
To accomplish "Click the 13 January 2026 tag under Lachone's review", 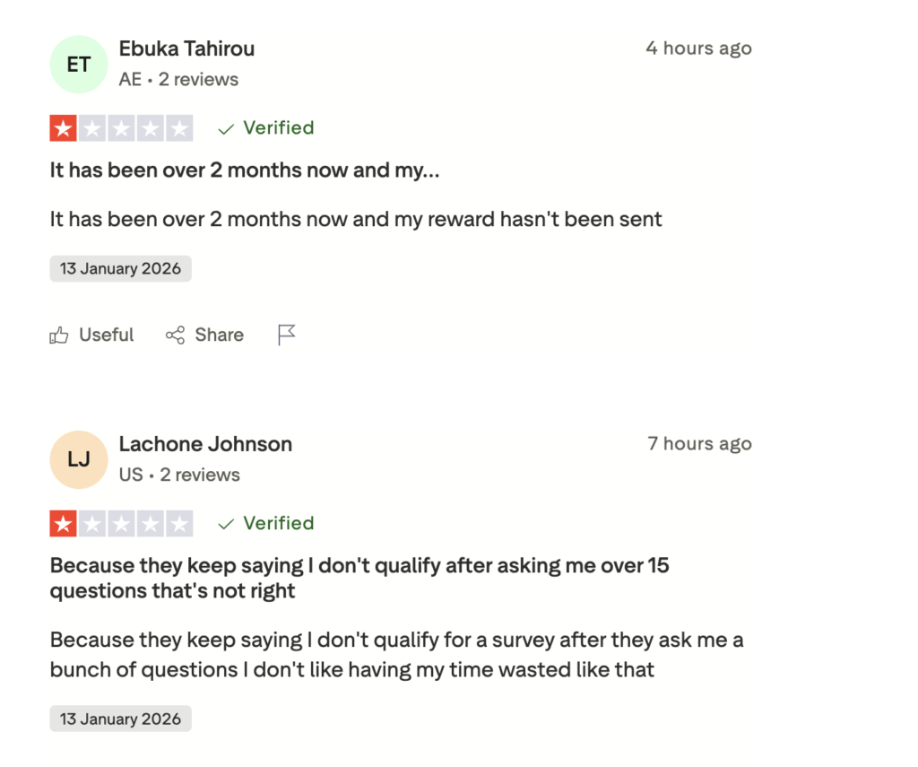I will (120, 719).
